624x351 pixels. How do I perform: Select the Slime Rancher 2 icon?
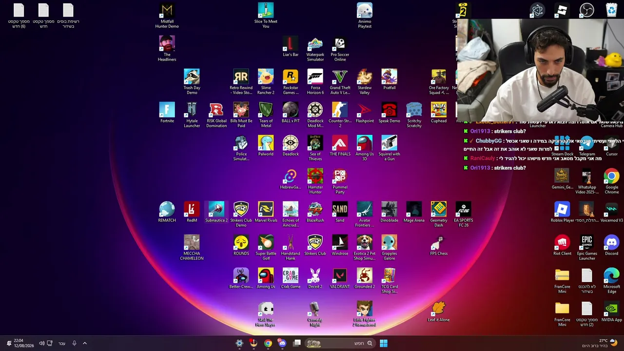(x=266, y=77)
